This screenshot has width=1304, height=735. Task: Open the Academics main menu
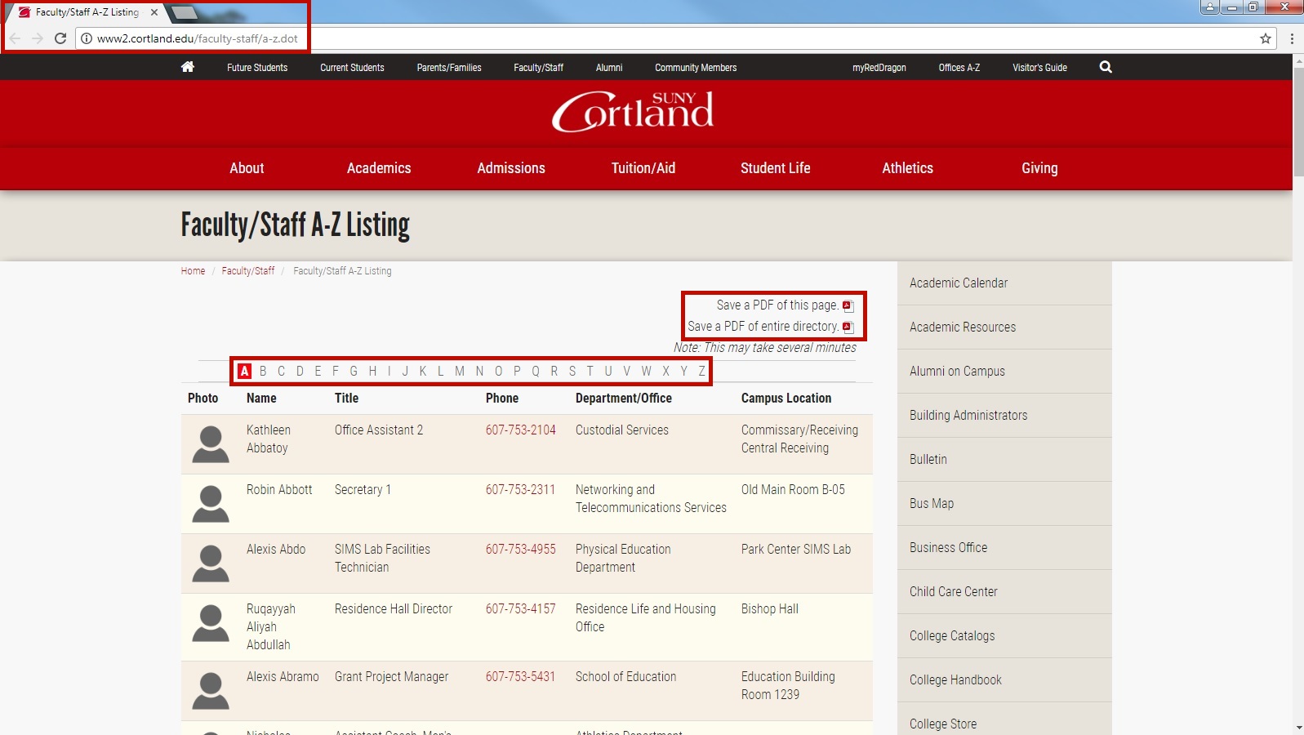coord(379,168)
